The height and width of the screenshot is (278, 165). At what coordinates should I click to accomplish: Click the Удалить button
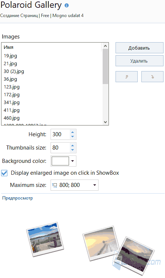tap(140, 61)
